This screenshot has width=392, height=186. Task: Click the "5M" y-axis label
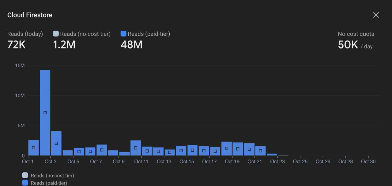click(x=21, y=126)
